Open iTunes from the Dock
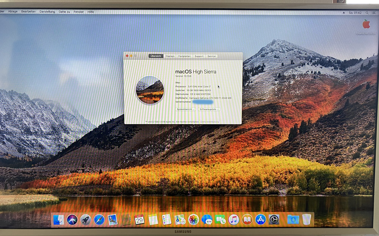The width and height of the screenshot is (379, 236). 234,219
